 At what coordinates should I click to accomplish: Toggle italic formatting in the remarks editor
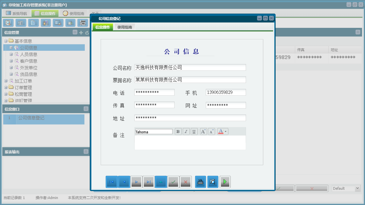[186, 131]
